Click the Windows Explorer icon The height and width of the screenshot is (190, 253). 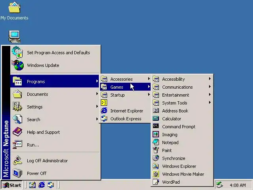(156, 166)
